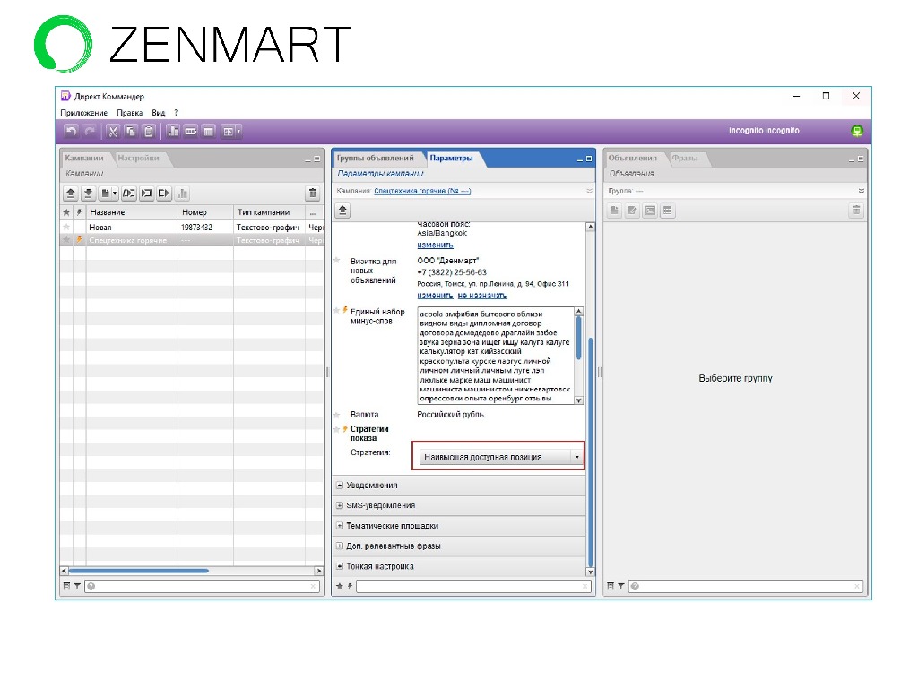The height and width of the screenshot is (688, 918).
Task: Select the Объявления tab
Action: click(x=632, y=158)
